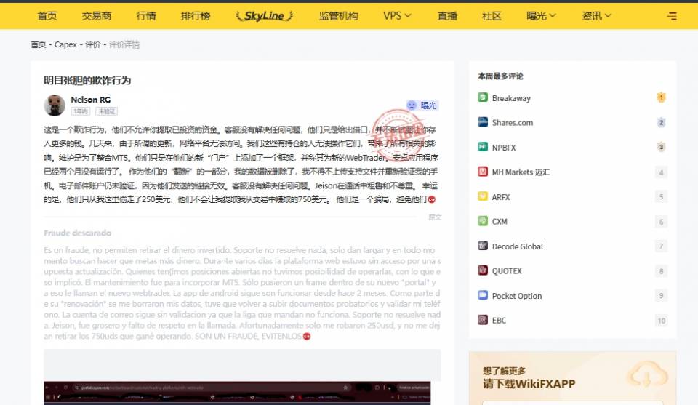The width and height of the screenshot is (698, 405).
Task: Open the hamburger menu icon in navbar
Action: coord(672,16)
